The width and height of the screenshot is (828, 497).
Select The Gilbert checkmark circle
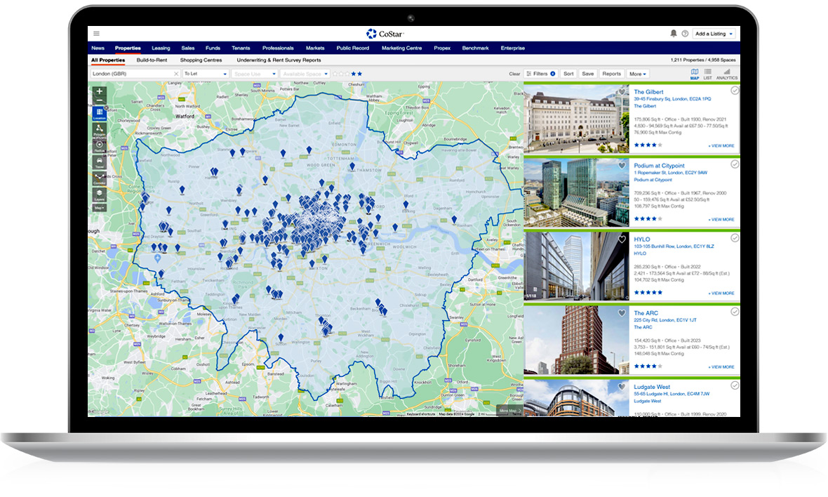(735, 91)
